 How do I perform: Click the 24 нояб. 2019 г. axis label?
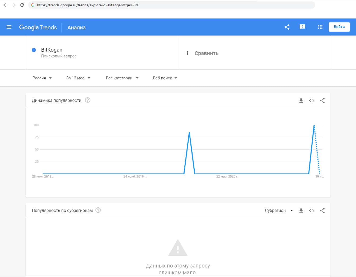[135, 176]
